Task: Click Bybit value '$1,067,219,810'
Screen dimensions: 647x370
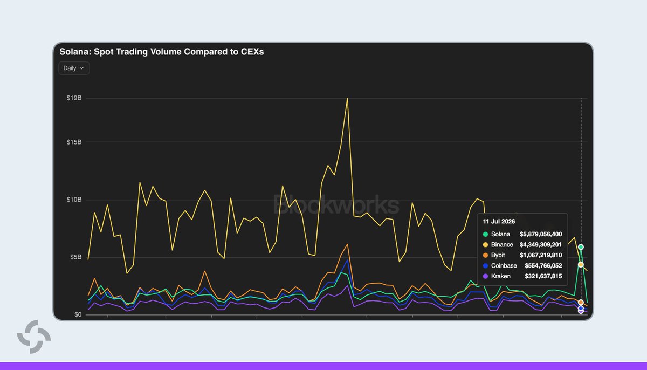Action: [x=541, y=255]
